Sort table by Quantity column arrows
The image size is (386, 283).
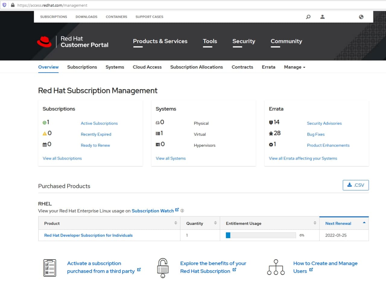215,223
